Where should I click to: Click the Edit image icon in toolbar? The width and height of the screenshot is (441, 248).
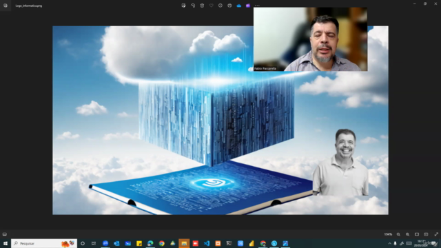pyautogui.click(x=184, y=6)
